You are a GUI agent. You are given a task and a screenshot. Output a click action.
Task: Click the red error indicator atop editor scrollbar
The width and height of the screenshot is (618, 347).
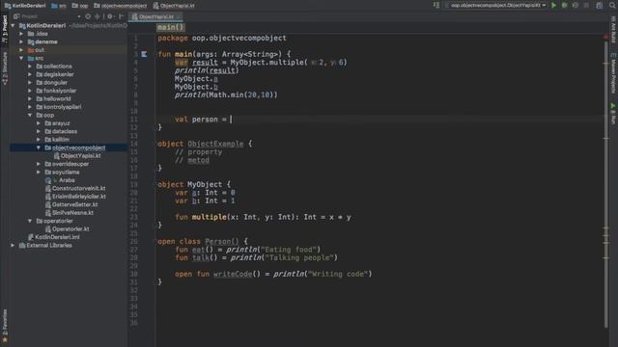[606, 37]
